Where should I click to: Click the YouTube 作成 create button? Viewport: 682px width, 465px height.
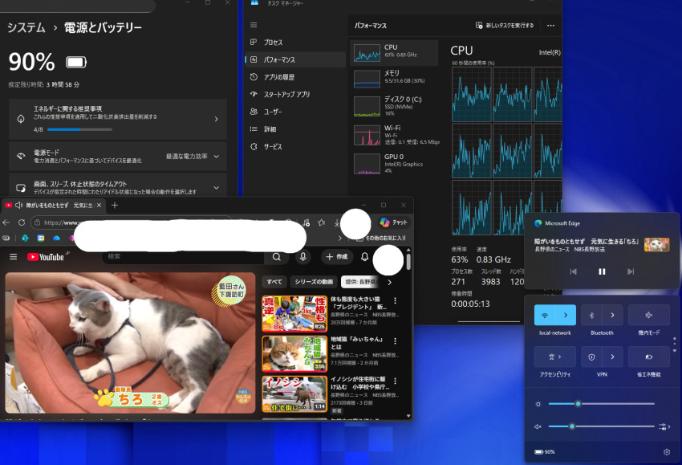click(x=337, y=257)
